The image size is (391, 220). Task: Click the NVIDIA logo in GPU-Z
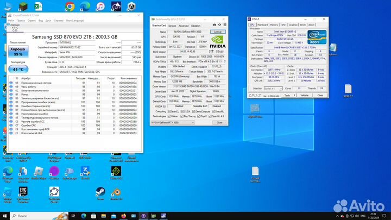tap(217, 42)
